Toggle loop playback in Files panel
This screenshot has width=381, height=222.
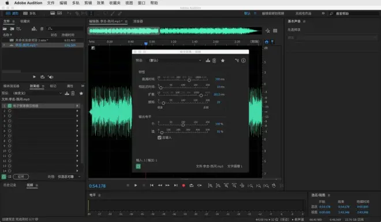pos(43,76)
